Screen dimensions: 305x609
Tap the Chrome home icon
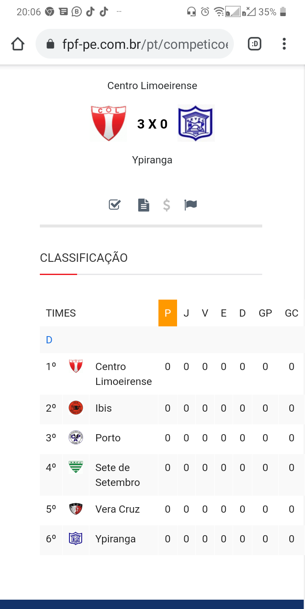point(18,44)
